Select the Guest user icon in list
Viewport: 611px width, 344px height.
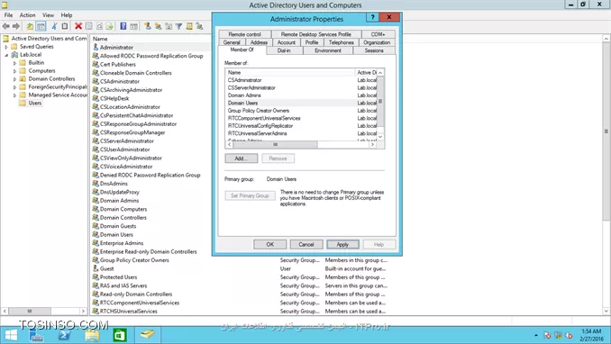[x=96, y=268]
